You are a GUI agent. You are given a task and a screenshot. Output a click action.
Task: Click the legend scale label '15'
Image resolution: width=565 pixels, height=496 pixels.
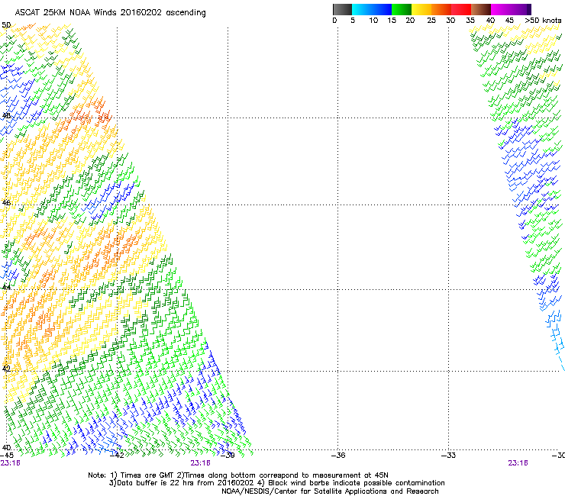point(392,21)
